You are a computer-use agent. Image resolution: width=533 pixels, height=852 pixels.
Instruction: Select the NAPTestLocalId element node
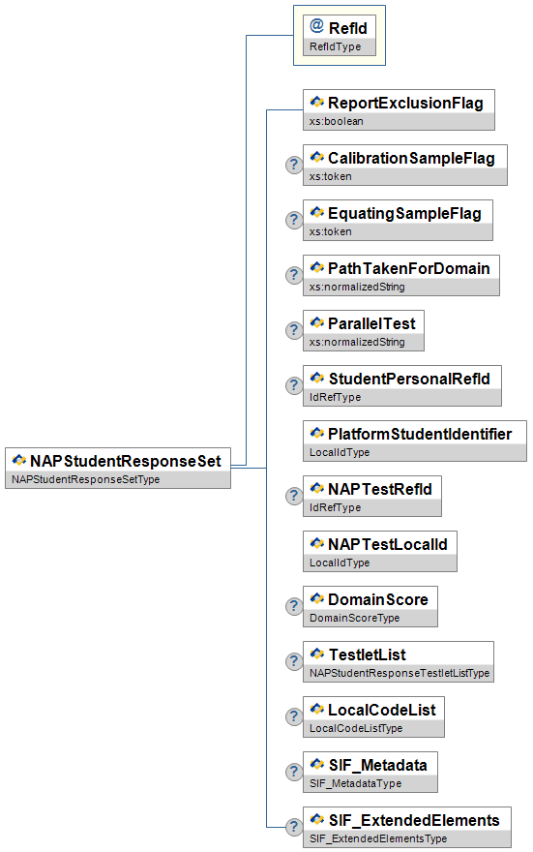pyautogui.click(x=380, y=551)
